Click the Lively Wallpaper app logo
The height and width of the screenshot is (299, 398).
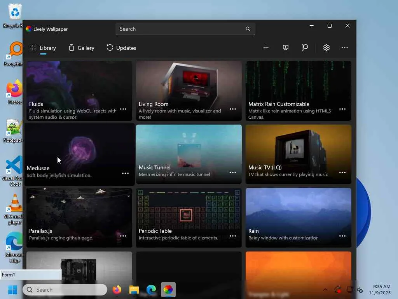(x=28, y=29)
